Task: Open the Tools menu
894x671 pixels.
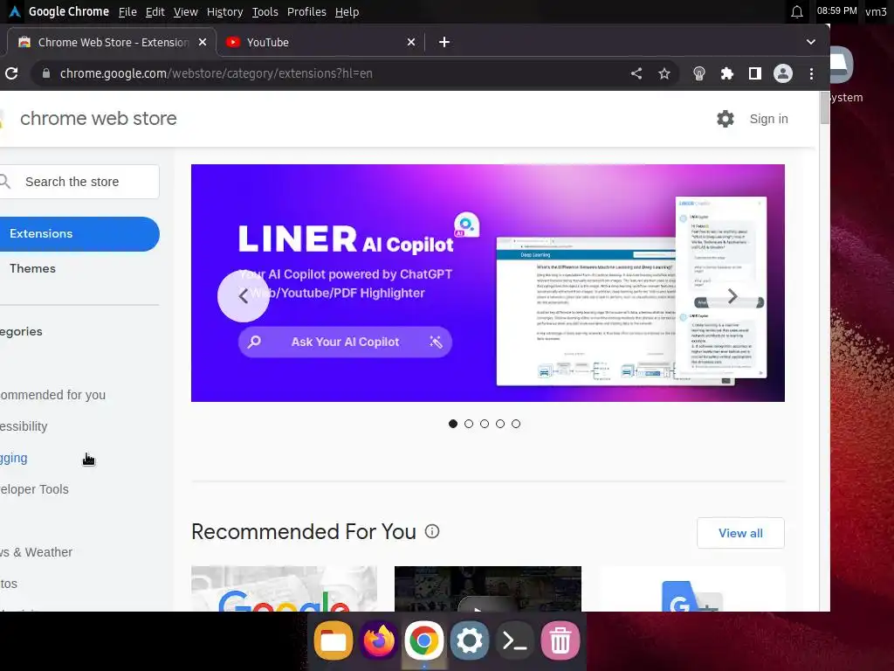Action: [x=265, y=12]
